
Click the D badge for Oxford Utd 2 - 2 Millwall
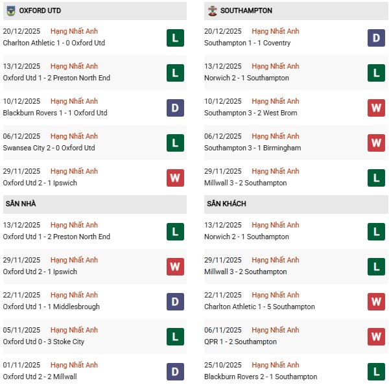click(175, 371)
